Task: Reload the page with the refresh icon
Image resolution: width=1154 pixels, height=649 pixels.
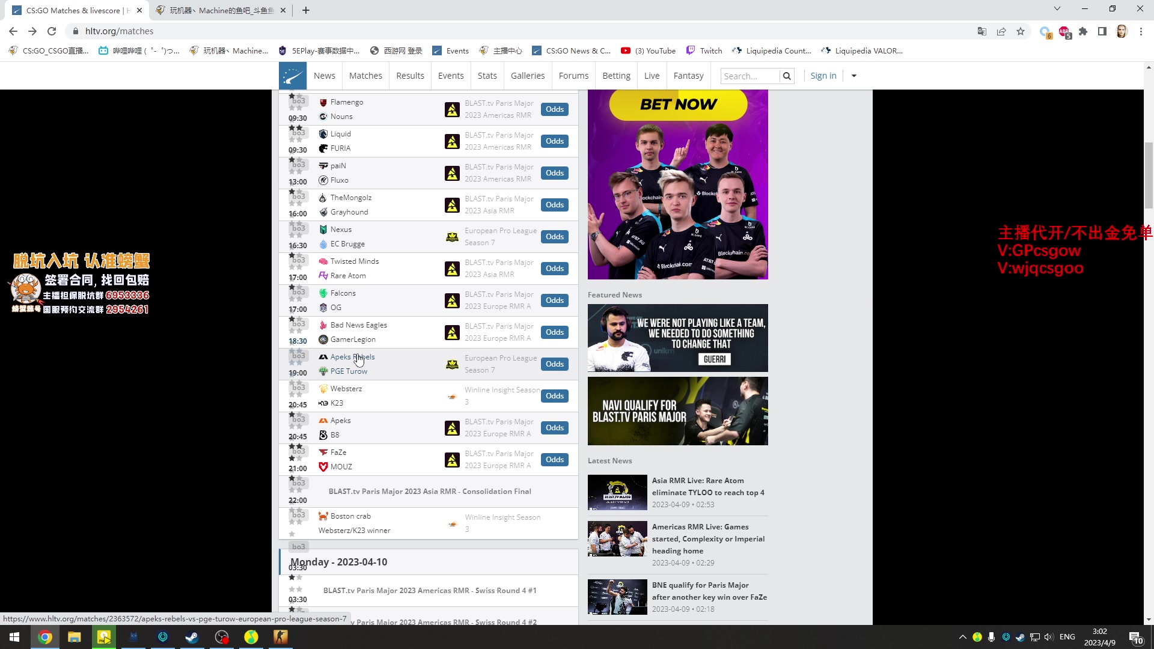Action: coord(52,31)
